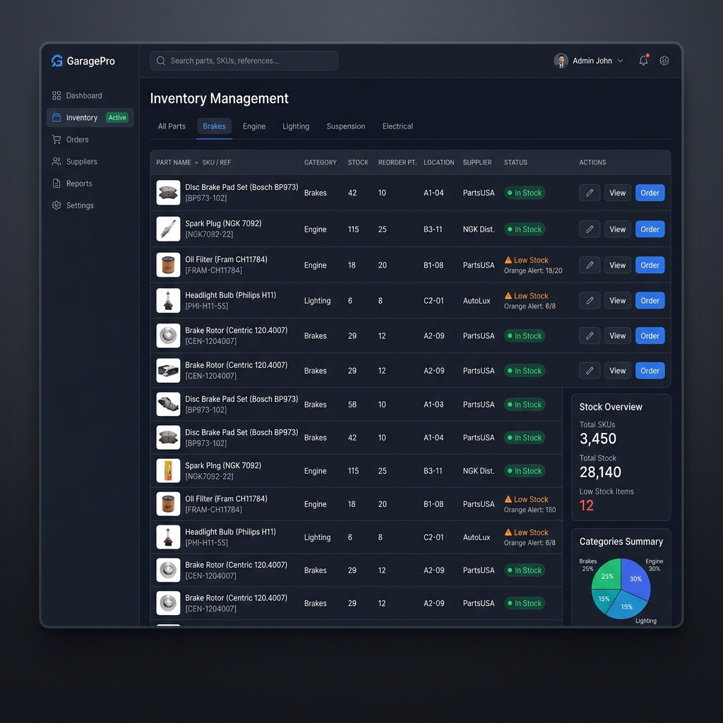Switch to the Electrical tab
This screenshot has width=723, height=723.
[x=398, y=126]
